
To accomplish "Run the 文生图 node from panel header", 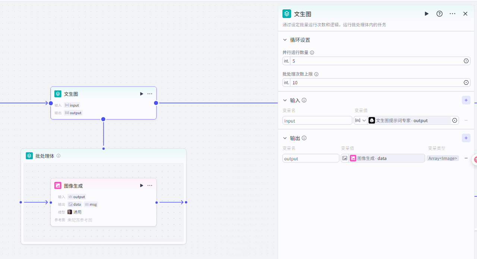I will point(426,14).
